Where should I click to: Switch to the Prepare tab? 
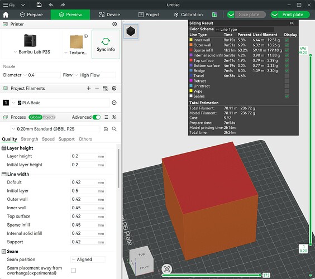(31, 15)
